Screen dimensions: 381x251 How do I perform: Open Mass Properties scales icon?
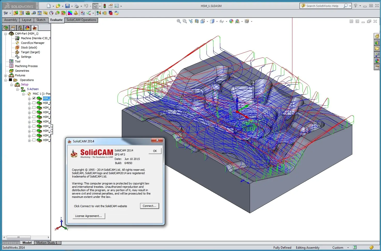(x=40, y=13)
